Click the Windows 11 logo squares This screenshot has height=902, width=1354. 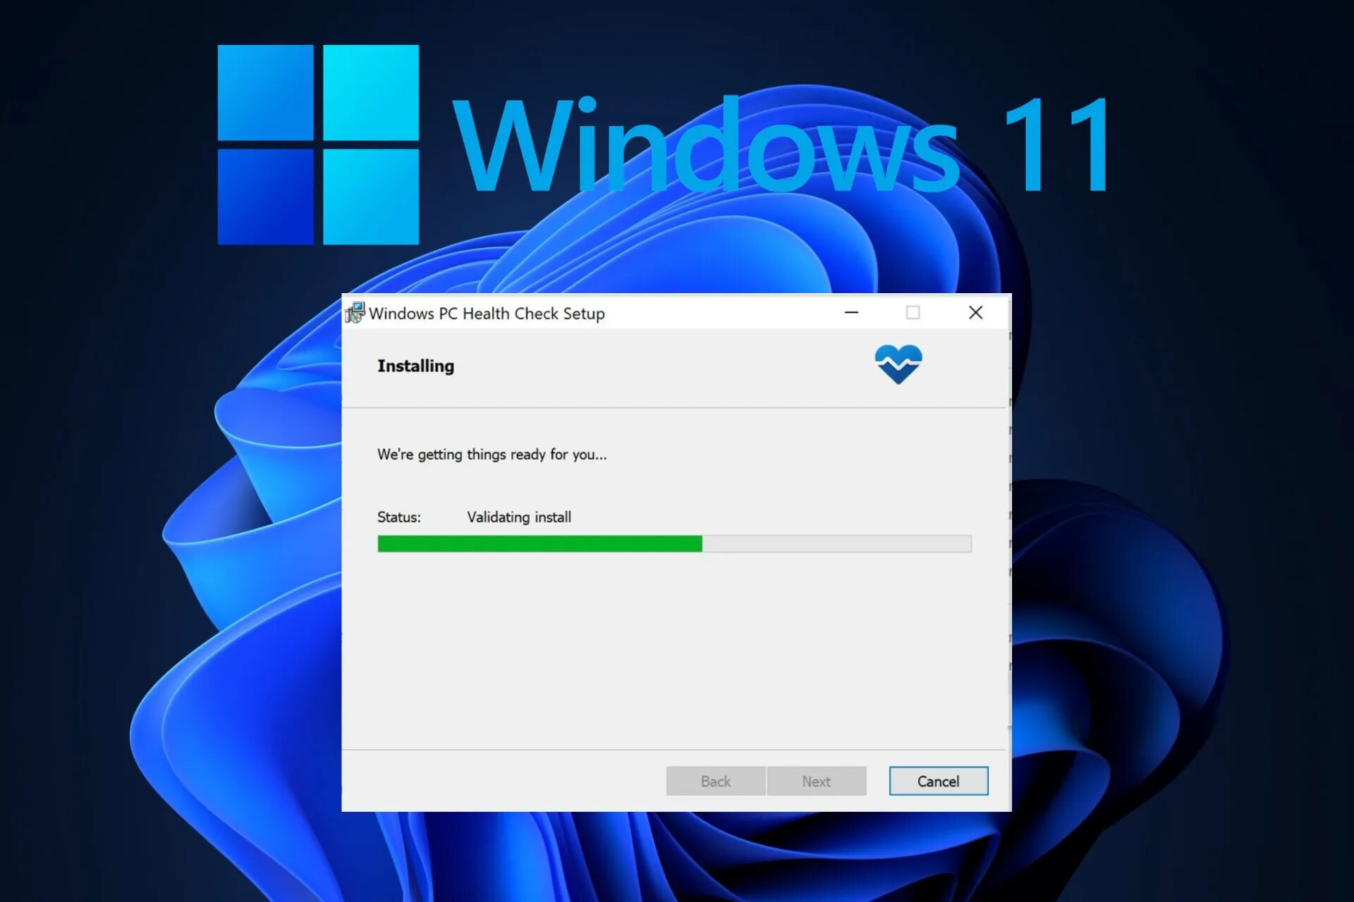pos(318,144)
